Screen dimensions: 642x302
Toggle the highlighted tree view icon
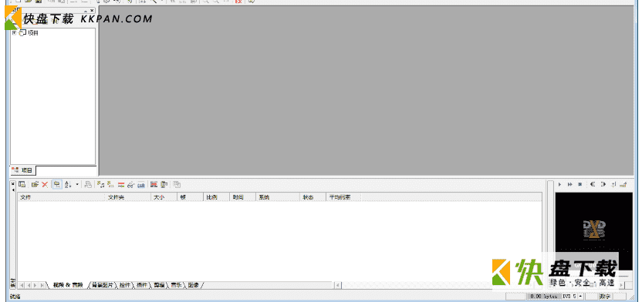coord(57,185)
